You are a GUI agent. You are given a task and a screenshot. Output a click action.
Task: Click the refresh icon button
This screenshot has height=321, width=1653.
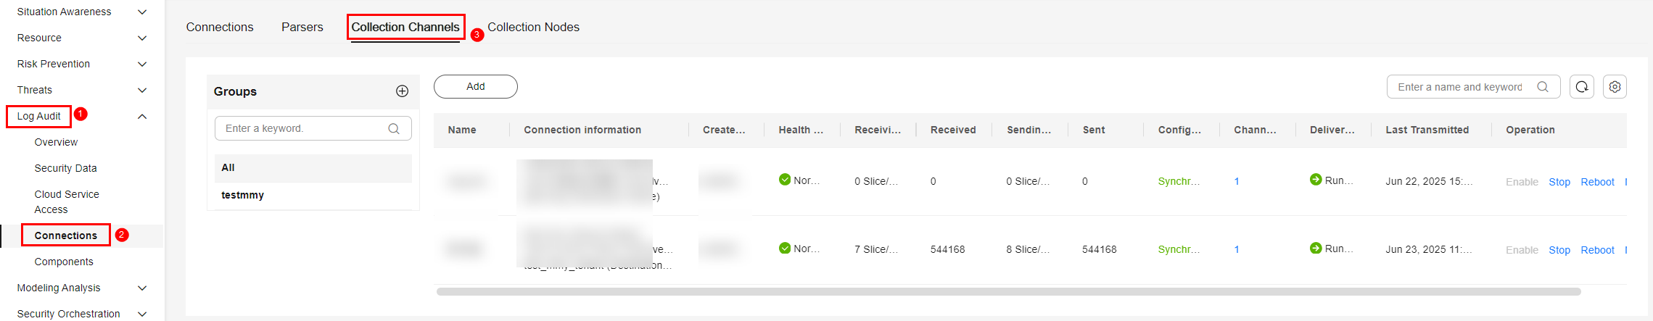pos(1582,87)
